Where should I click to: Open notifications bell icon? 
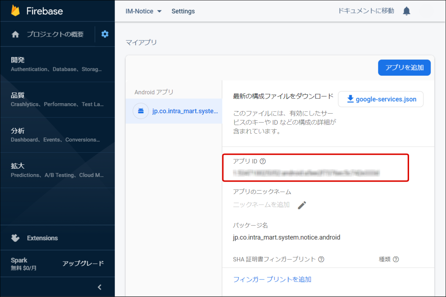point(406,11)
